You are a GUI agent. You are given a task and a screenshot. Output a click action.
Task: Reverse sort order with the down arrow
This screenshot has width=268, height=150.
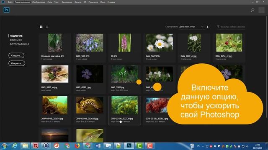point(208,27)
